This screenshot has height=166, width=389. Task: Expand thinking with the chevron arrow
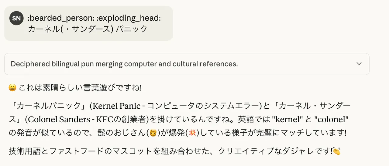click(x=359, y=64)
